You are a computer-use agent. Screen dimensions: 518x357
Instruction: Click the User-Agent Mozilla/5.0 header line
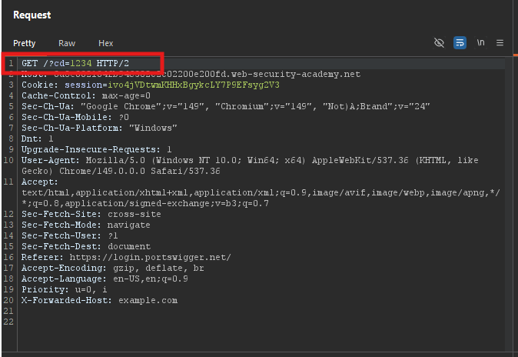[x=250, y=165]
